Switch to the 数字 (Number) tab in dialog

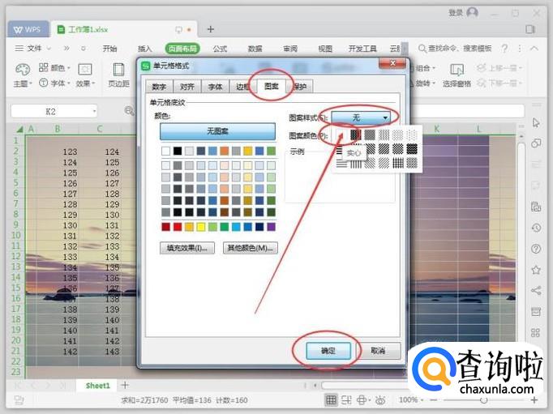(x=159, y=87)
